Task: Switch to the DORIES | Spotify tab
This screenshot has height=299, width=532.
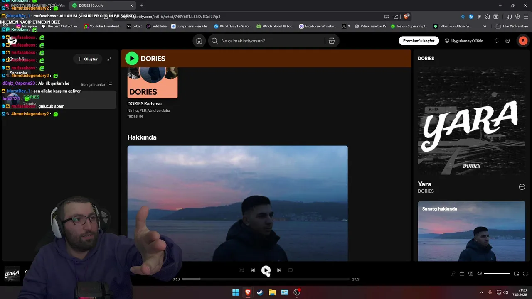Action: pyautogui.click(x=103, y=5)
